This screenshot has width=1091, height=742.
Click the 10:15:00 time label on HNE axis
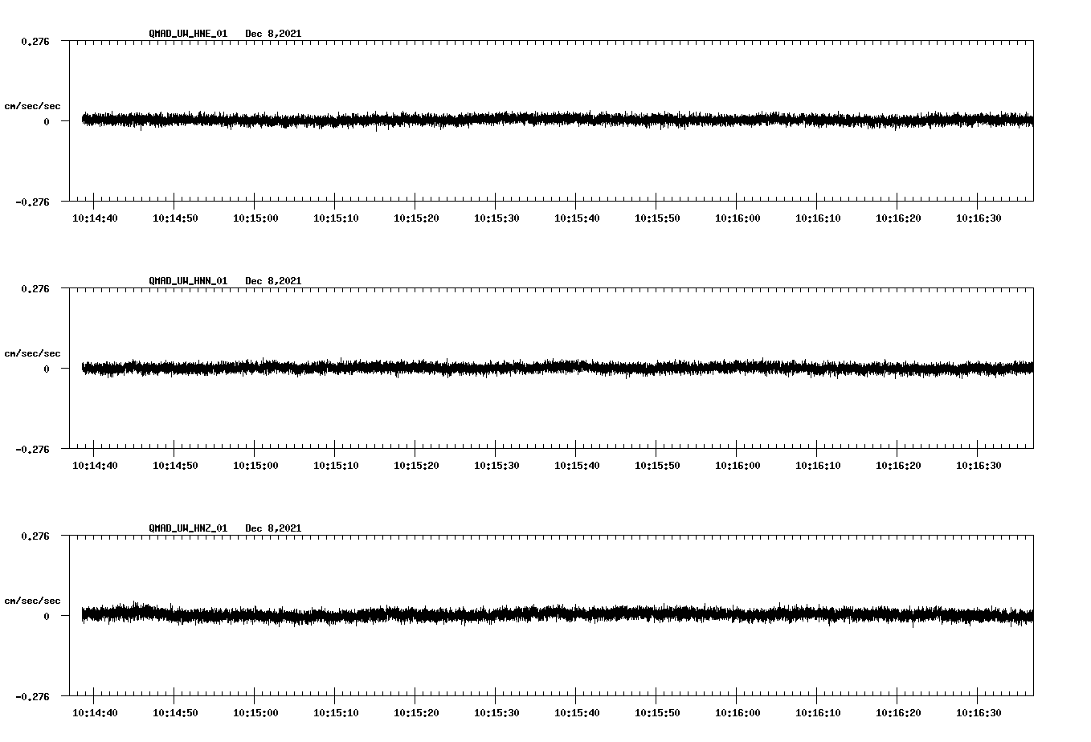(x=255, y=218)
